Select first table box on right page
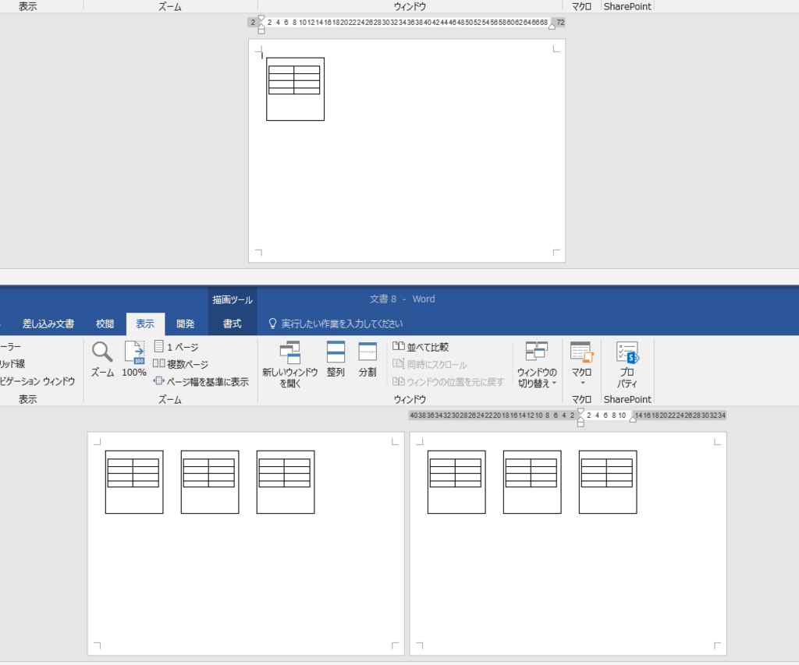The image size is (799, 665). tap(456, 482)
